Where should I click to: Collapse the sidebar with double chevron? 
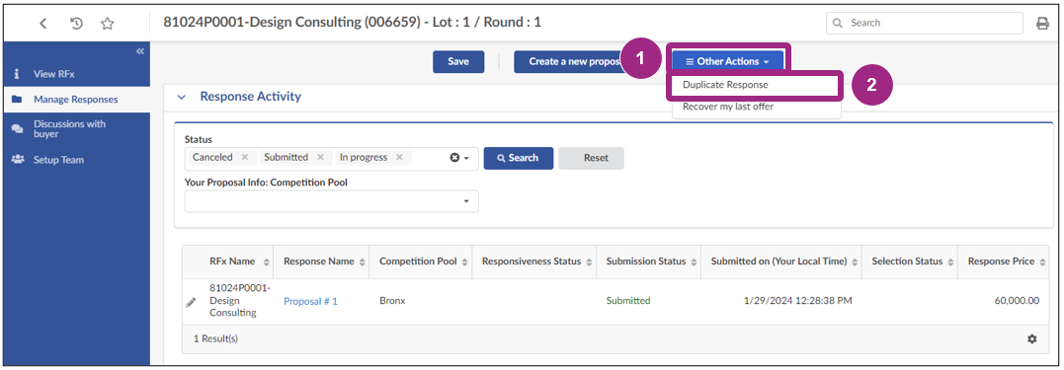(x=140, y=51)
